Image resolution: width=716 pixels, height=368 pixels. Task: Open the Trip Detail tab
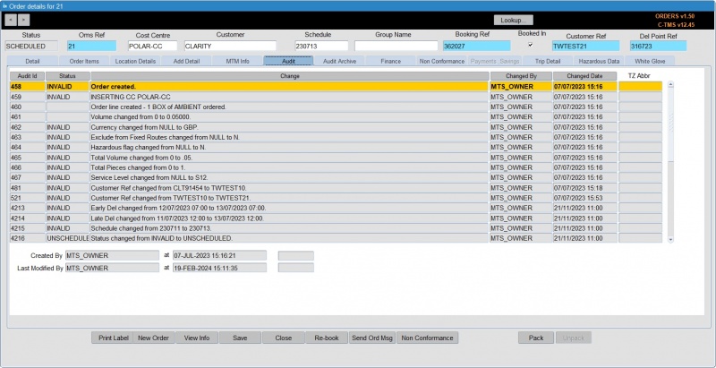548,61
